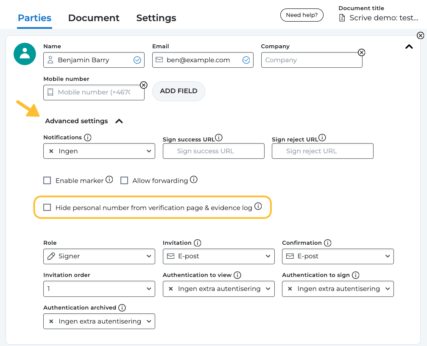The image size is (427, 346).
Task: Click the Authentication to view info icon
Action: click(x=237, y=275)
